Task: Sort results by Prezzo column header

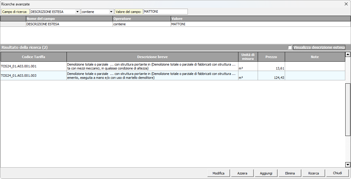Action: [271, 57]
